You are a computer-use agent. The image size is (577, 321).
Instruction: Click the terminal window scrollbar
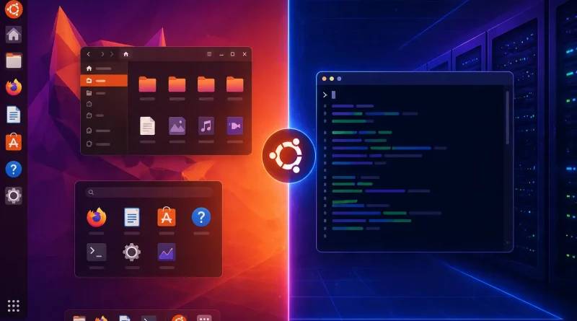tap(508, 118)
